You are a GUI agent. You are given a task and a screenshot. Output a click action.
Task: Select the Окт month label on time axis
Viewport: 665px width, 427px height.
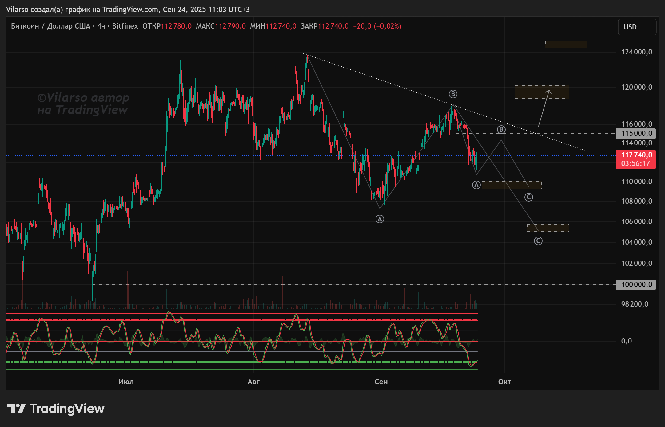click(x=504, y=382)
